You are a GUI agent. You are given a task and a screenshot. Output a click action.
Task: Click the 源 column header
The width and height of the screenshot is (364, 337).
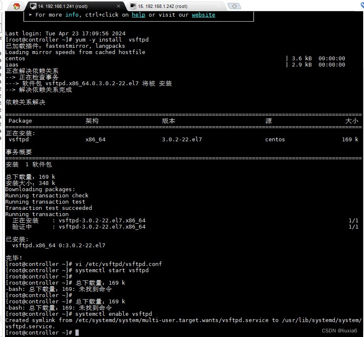pos(269,121)
